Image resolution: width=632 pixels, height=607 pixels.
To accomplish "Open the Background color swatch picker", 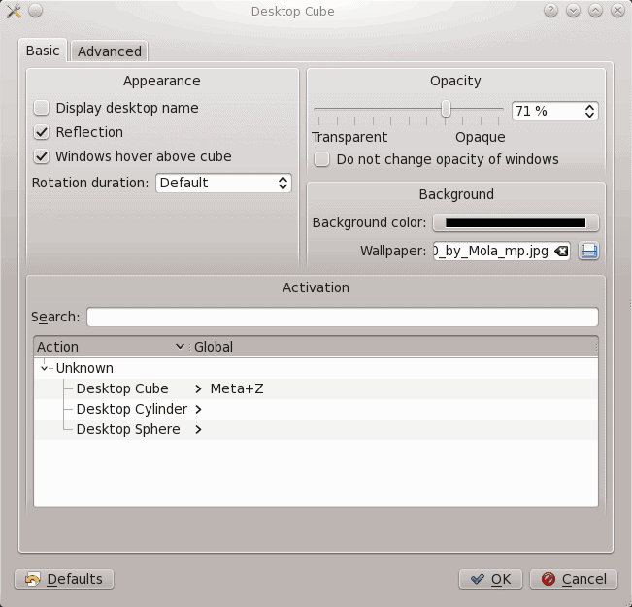I will [516, 223].
